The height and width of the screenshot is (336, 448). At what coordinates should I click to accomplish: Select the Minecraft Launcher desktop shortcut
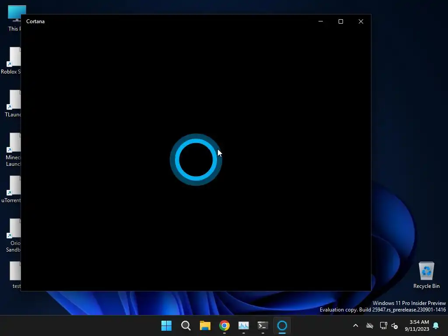pos(13,150)
